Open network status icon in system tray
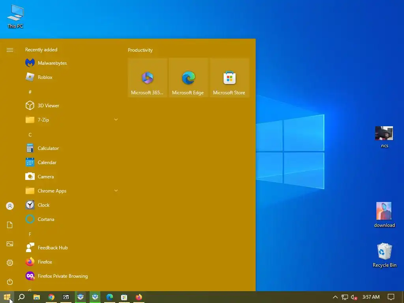Image resolution: width=404 pixels, height=303 pixels. click(x=345, y=297)
